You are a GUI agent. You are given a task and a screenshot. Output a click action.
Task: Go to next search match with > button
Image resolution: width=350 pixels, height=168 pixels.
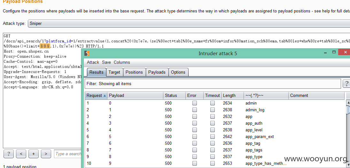(46, 154)
